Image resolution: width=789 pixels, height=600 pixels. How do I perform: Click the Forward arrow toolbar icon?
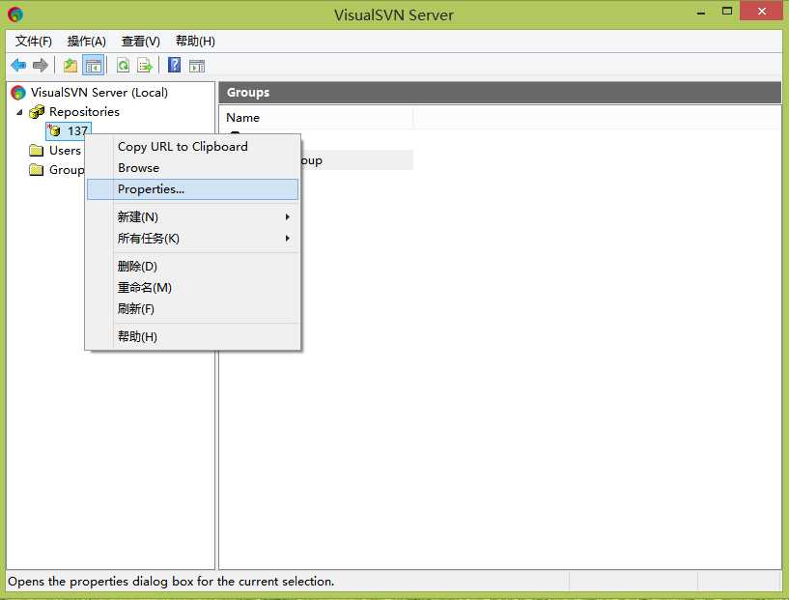tap(41, 65)
